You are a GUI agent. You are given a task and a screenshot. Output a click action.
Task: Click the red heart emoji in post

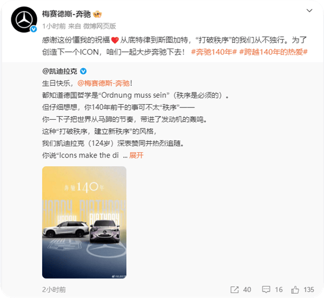(x=115, y=40)
